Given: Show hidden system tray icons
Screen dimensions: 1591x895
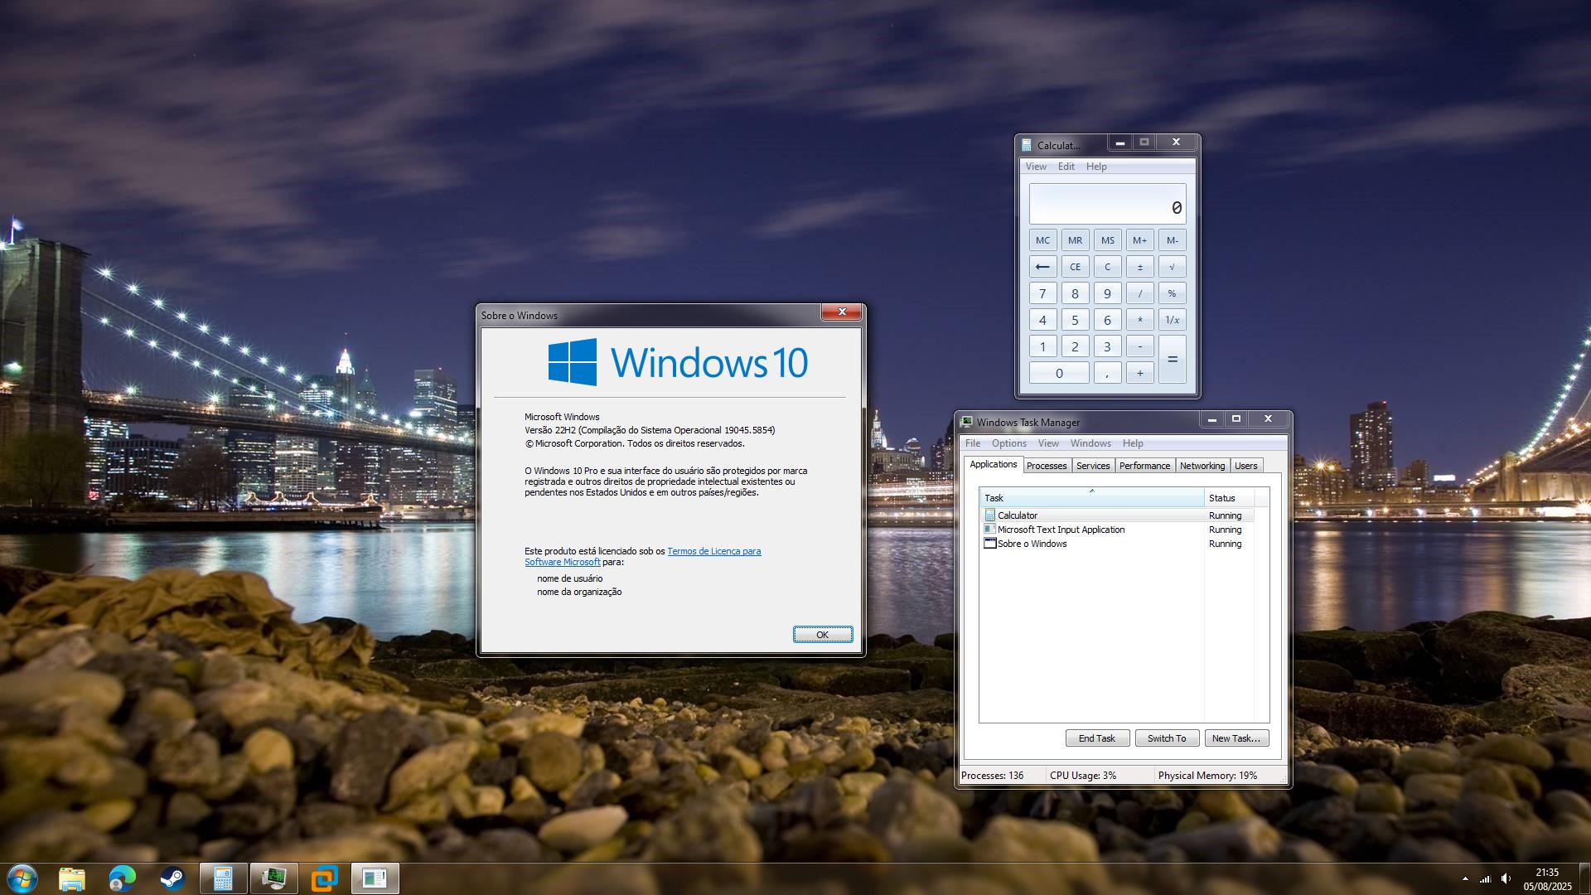Looking at the screenshot, I should tap(1464, 878).
